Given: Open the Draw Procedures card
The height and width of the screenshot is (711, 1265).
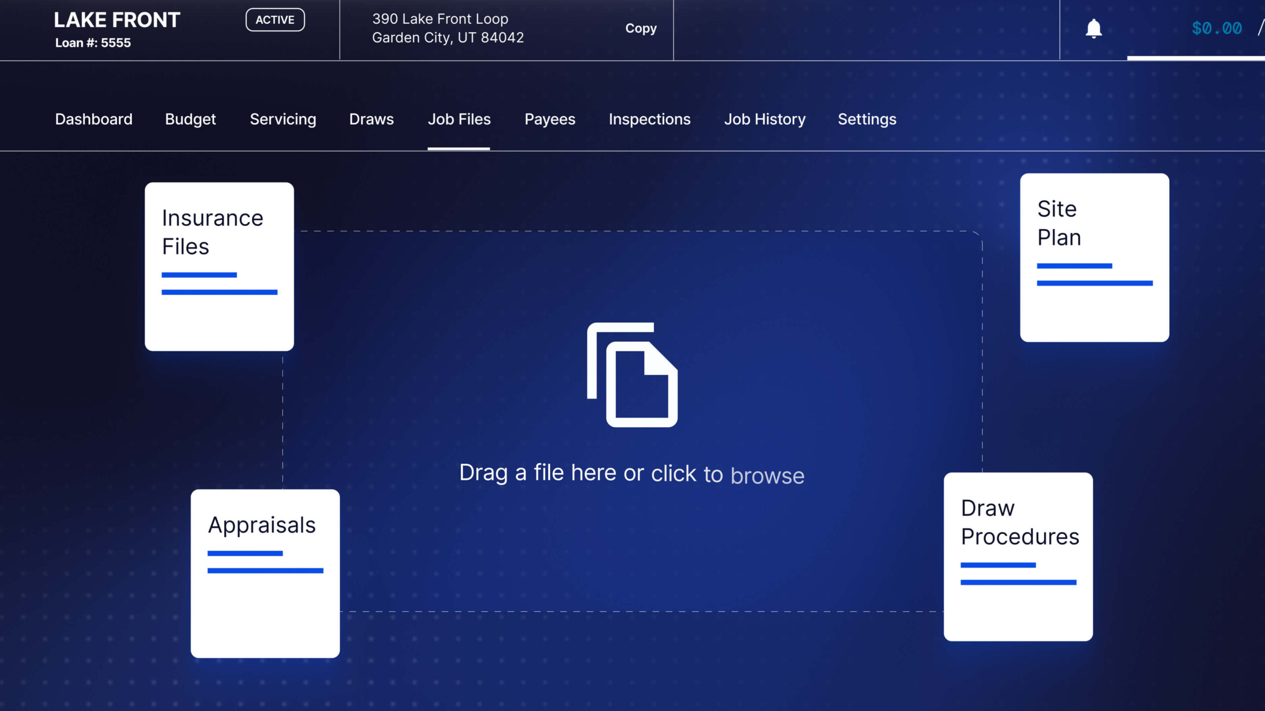Looking at the screenshot, I should 1018,557.
